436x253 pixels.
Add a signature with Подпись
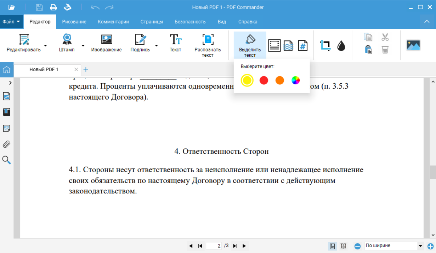tap(140, 43)
